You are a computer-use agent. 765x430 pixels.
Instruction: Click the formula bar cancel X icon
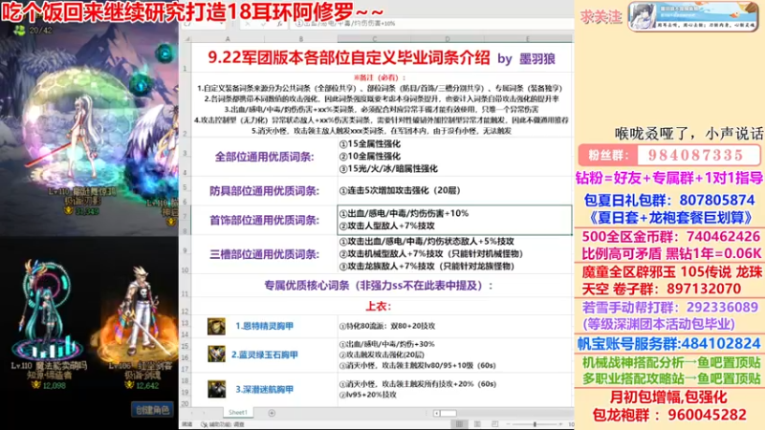coord(248,23)
